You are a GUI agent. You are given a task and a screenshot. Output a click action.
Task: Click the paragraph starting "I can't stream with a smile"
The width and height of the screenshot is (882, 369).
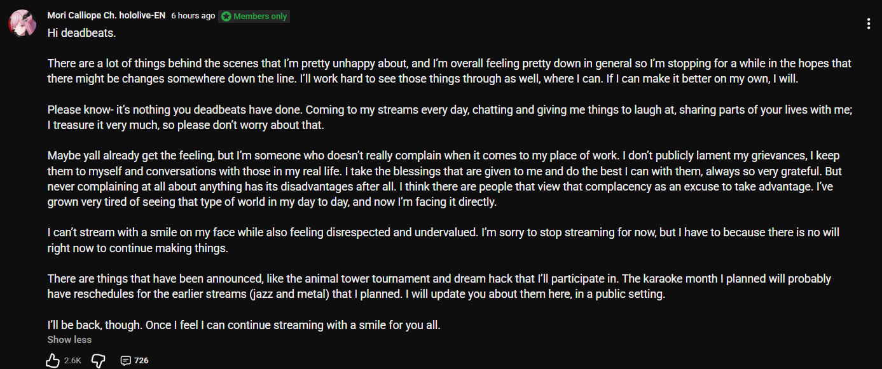(443, 240)
